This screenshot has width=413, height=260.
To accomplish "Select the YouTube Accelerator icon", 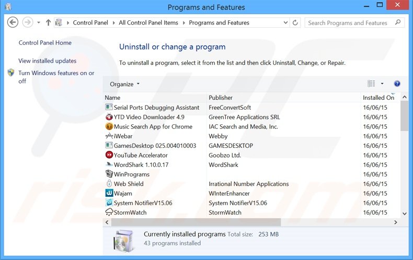I will click(x=109, y=155).
